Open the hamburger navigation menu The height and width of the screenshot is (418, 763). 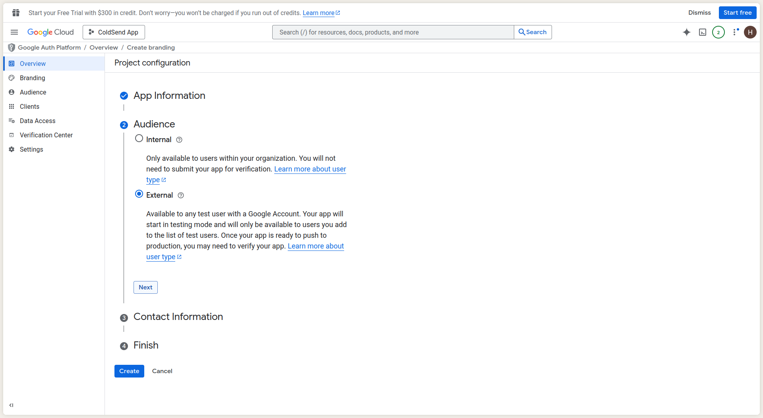14,32
